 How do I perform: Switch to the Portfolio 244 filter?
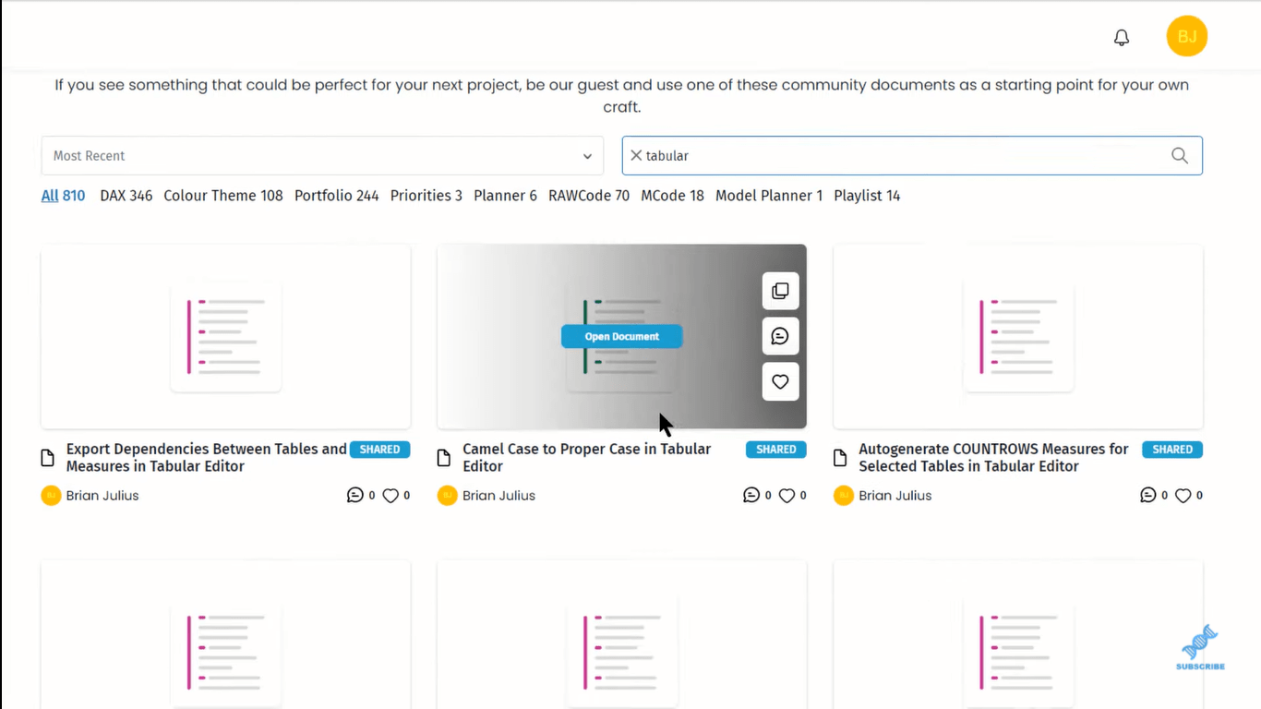pyautogui.click(x=337, y=196)
